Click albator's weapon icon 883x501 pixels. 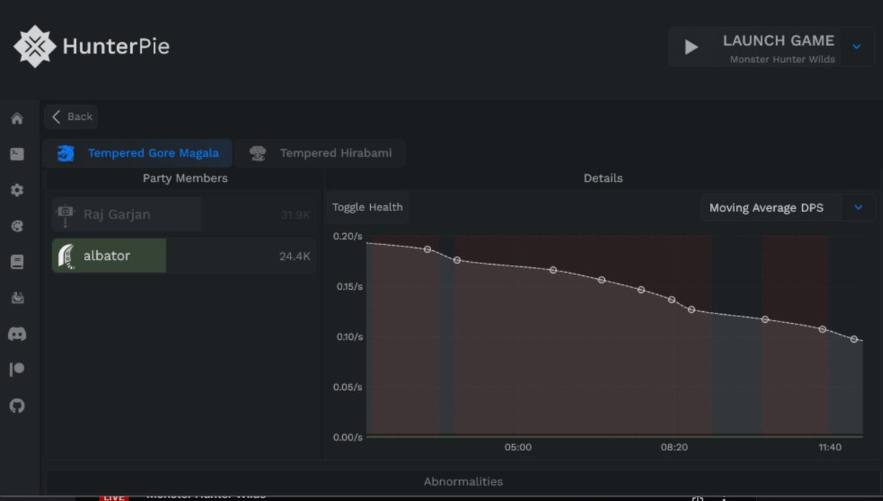click(x=65, y=256)
